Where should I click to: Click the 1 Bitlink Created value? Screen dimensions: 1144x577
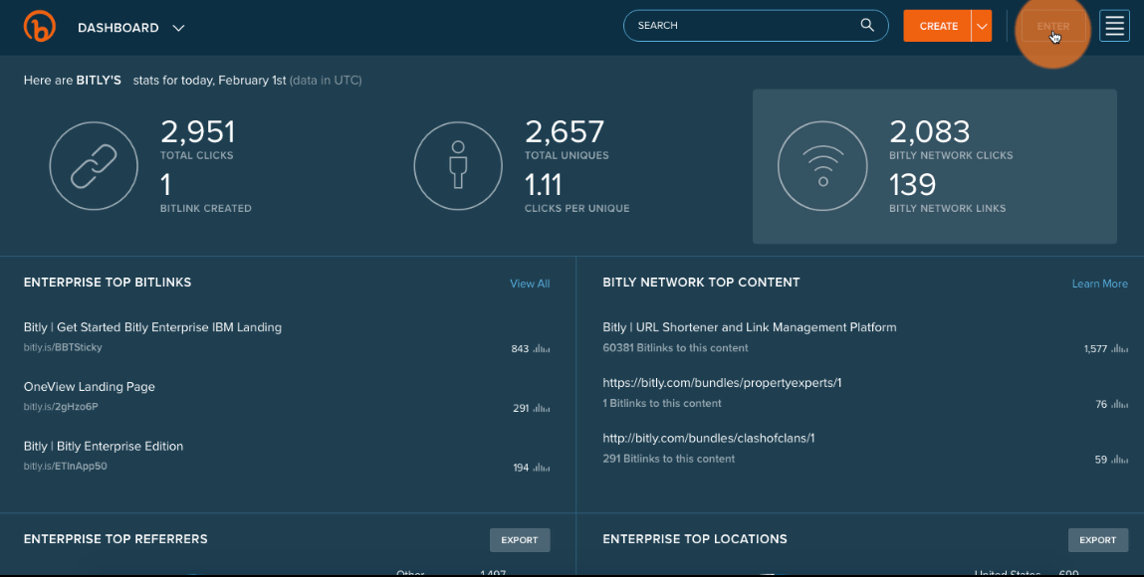pos(165,185)
